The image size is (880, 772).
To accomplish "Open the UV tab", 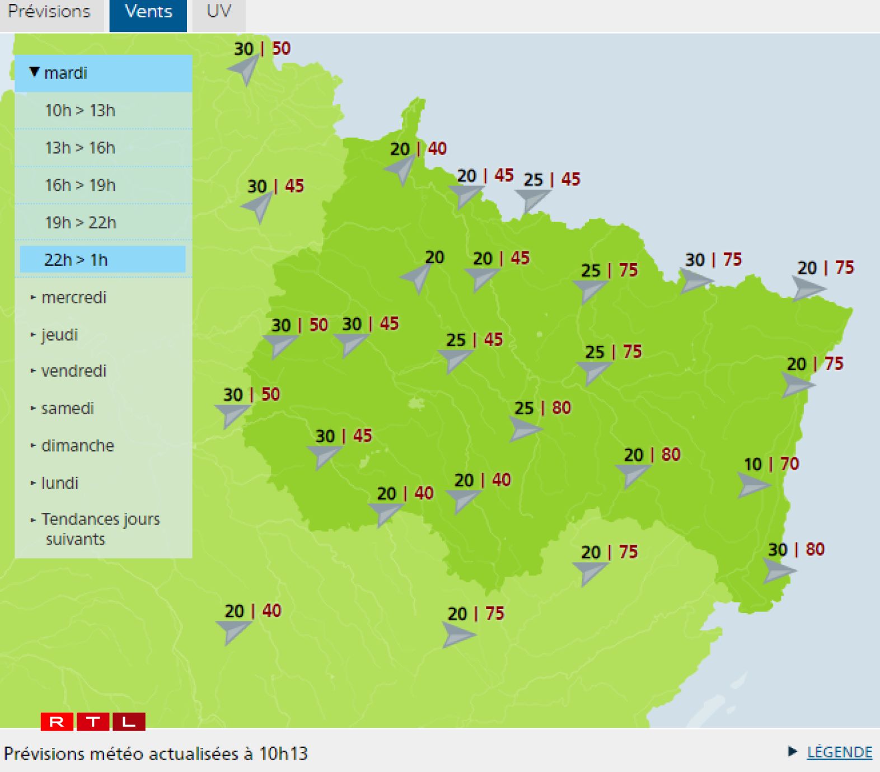I will [x=218, y=12].
